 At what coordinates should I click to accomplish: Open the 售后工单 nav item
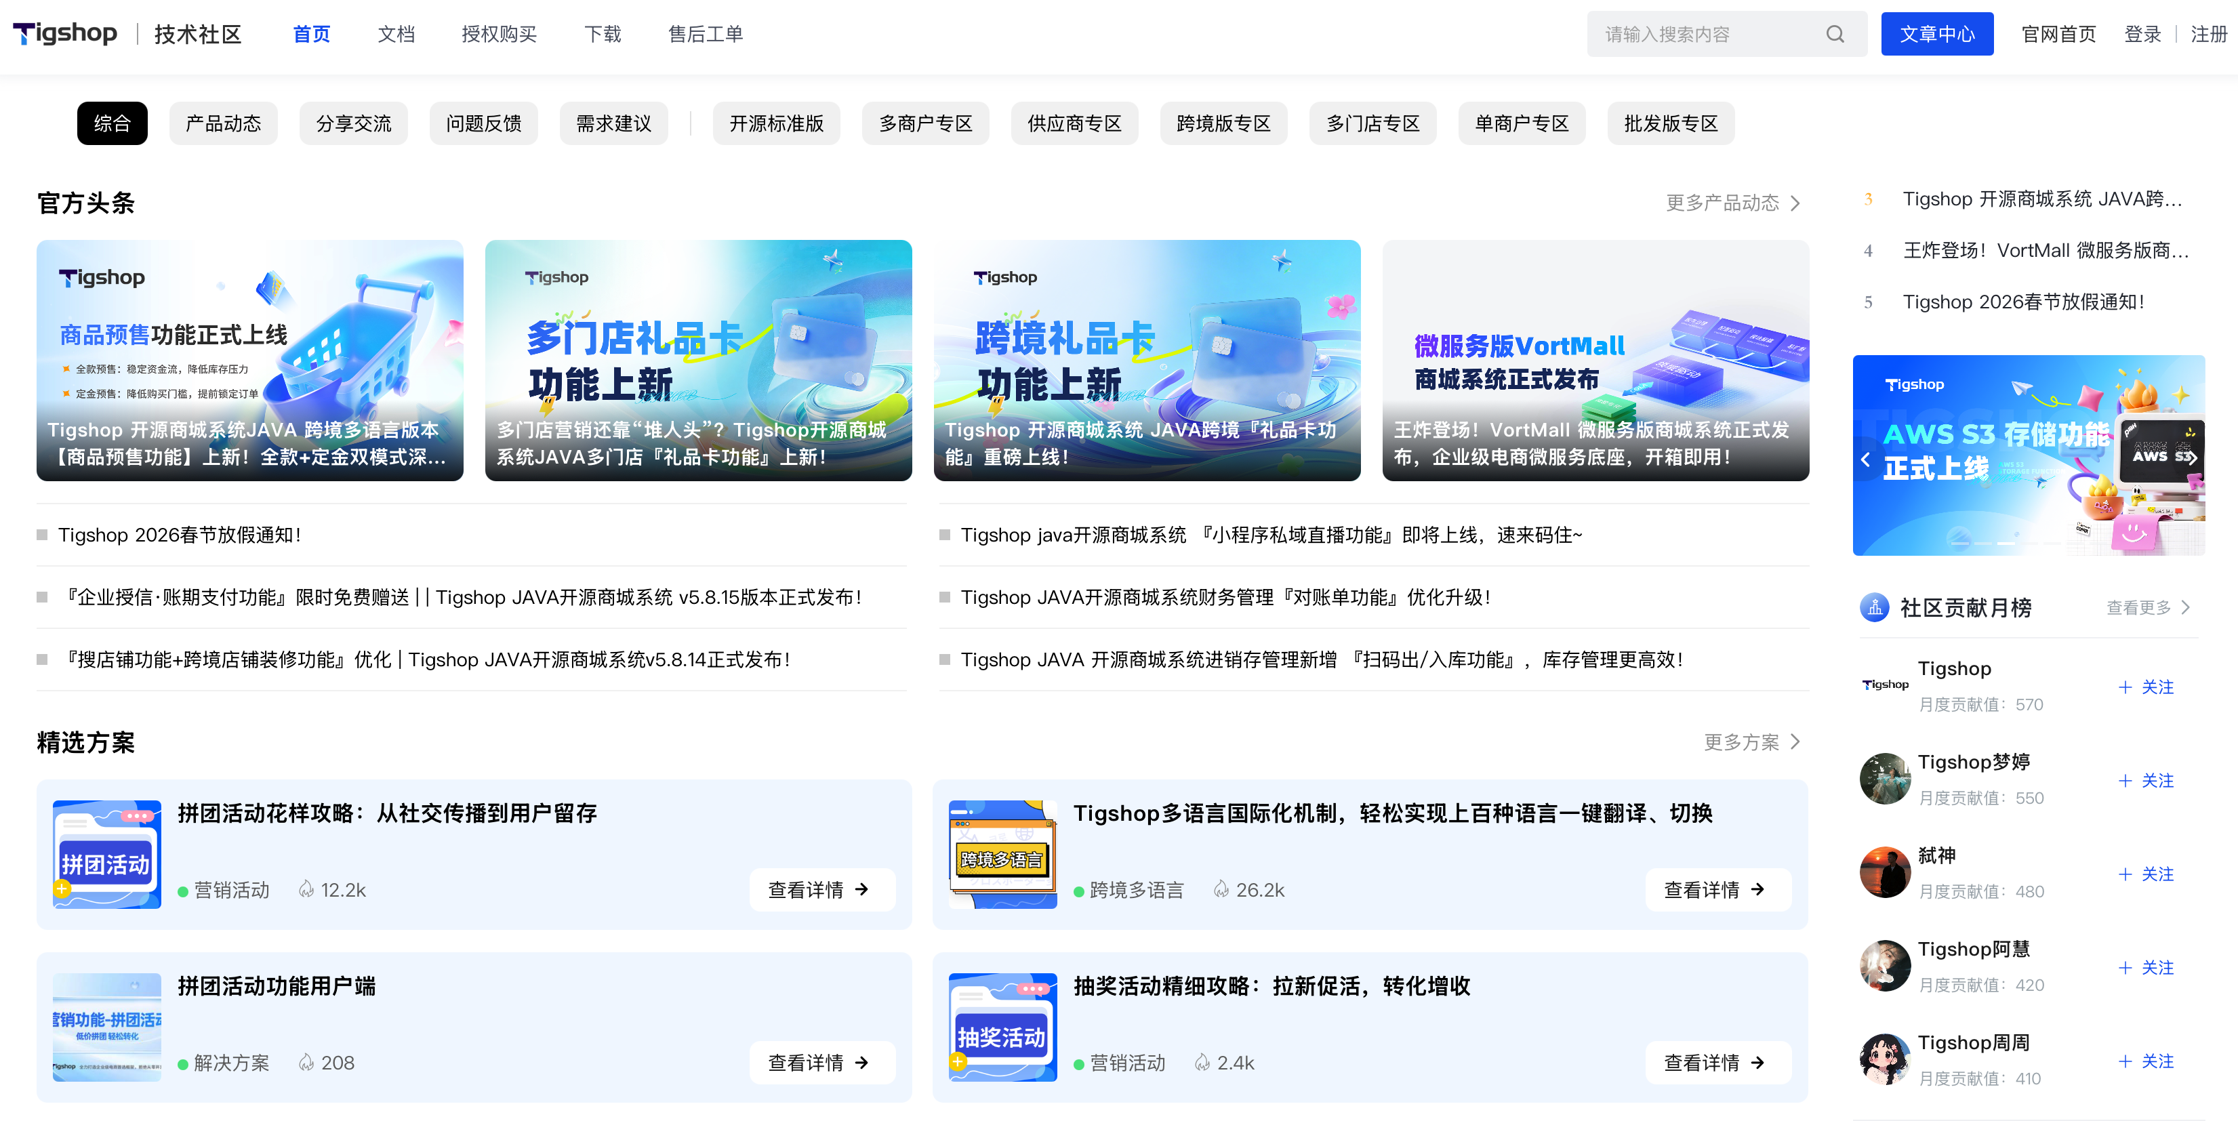(706, 34)
